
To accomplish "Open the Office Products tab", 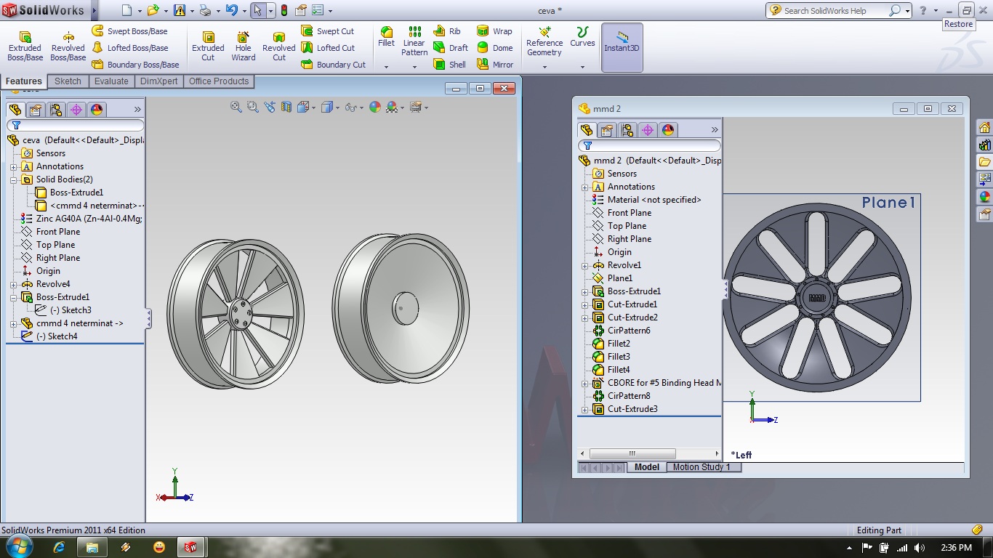I will pos(219,81).
